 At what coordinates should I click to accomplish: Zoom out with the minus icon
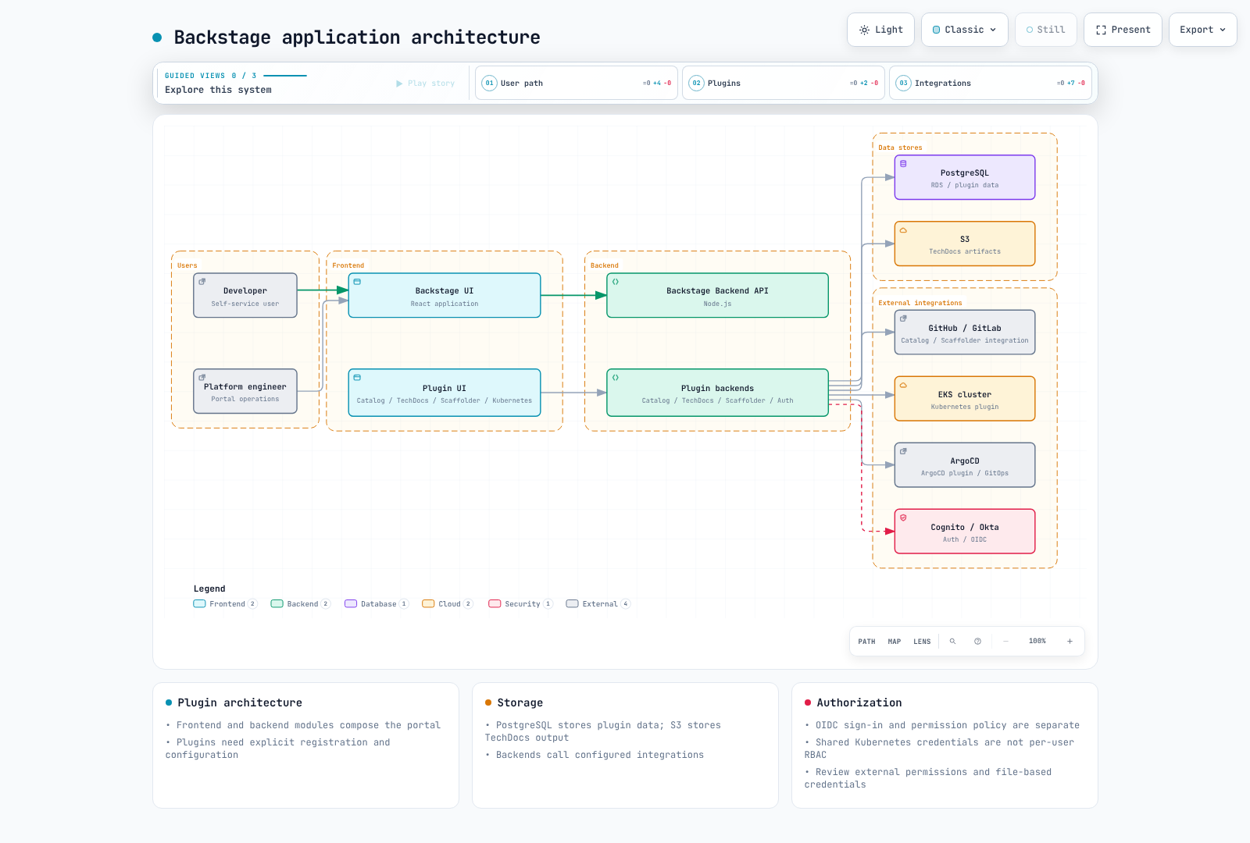(1006, 642)
